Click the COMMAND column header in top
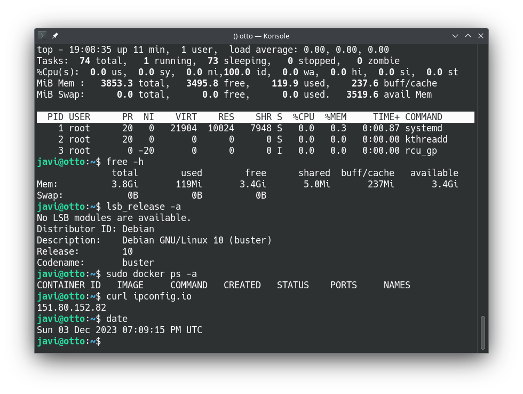 423,117
